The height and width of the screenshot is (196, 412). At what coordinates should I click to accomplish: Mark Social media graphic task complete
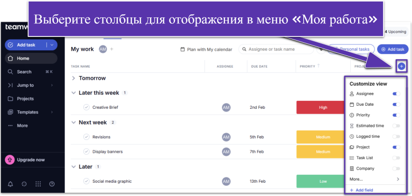click(86, 181)
